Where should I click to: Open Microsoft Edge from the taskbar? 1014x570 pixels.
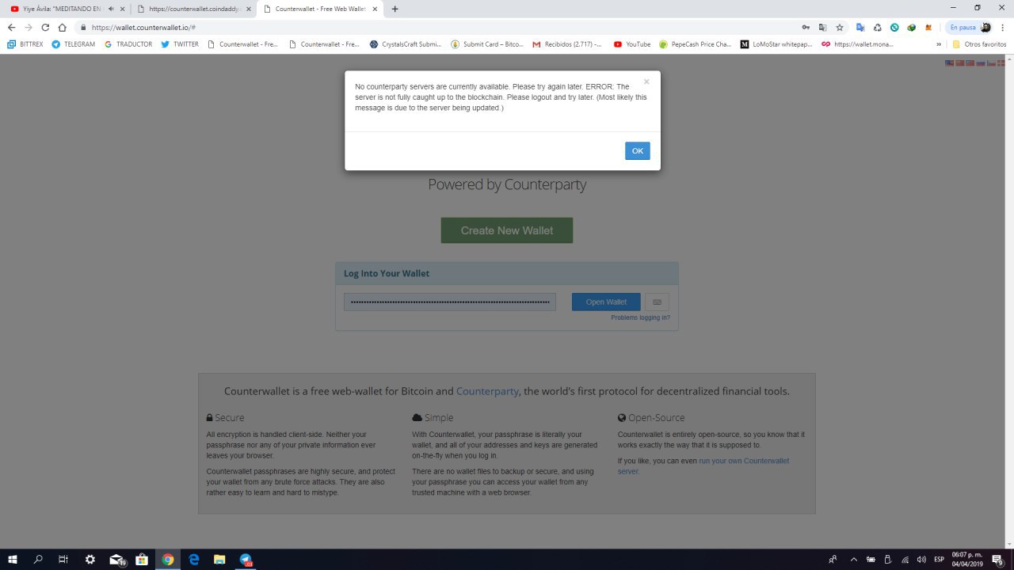point(194,559)
